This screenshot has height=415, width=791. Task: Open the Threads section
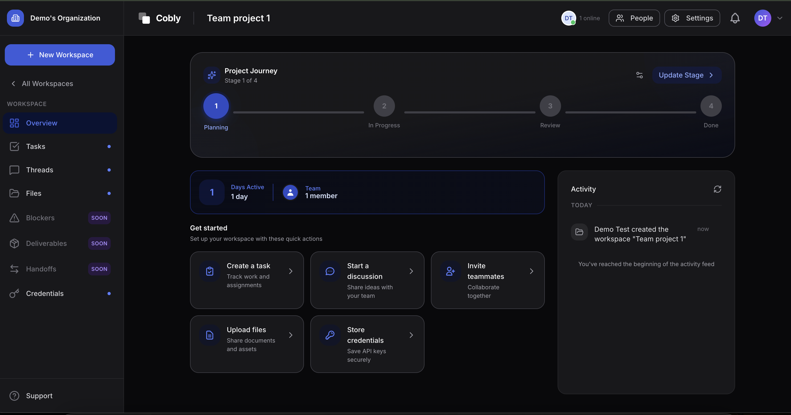(x=60, y=170)
